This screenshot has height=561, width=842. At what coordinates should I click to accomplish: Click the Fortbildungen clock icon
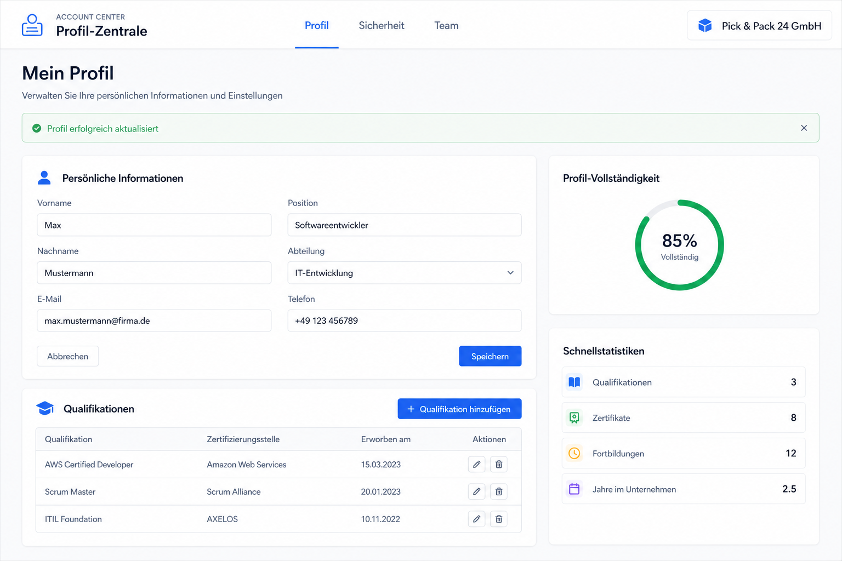pyautogui.click(x=574, y=454)
